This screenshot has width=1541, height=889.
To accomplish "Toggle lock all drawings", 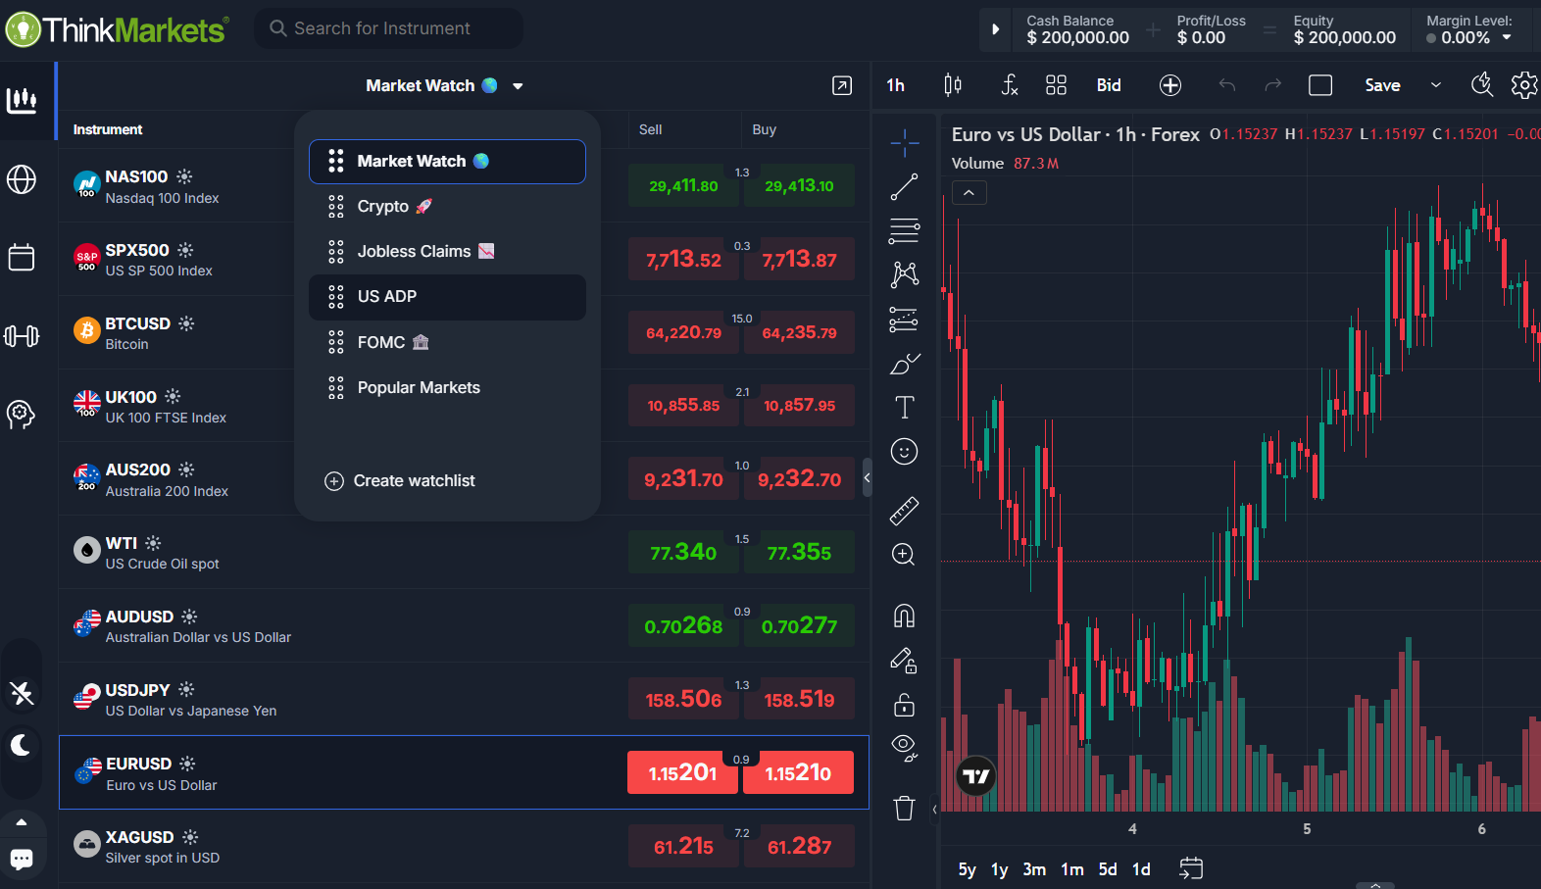I will click(905, 705).
